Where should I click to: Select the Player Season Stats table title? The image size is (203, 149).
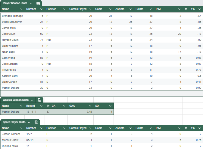[15, 3]
